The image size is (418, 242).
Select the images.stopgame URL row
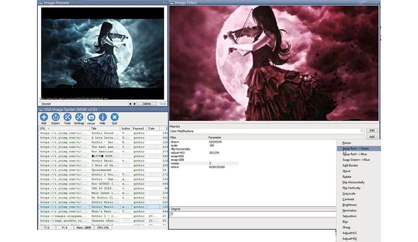click(x=103, y=216)
